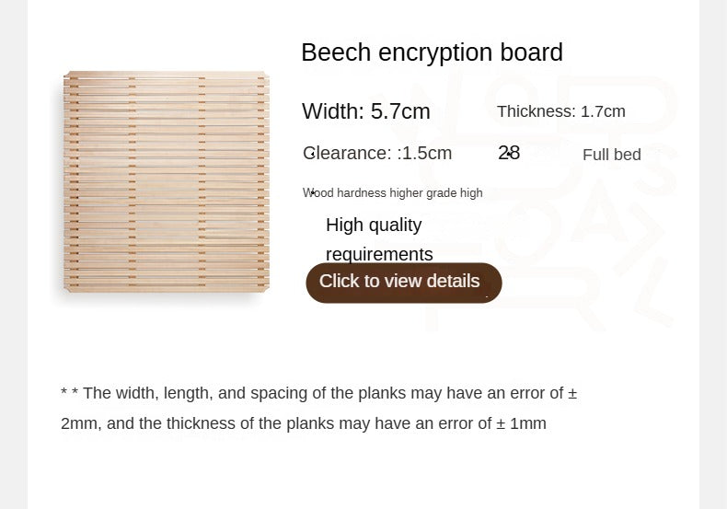Click the plank error disclaimer first line
Viewport: 727px width, 509px height.
pos(319,393)
